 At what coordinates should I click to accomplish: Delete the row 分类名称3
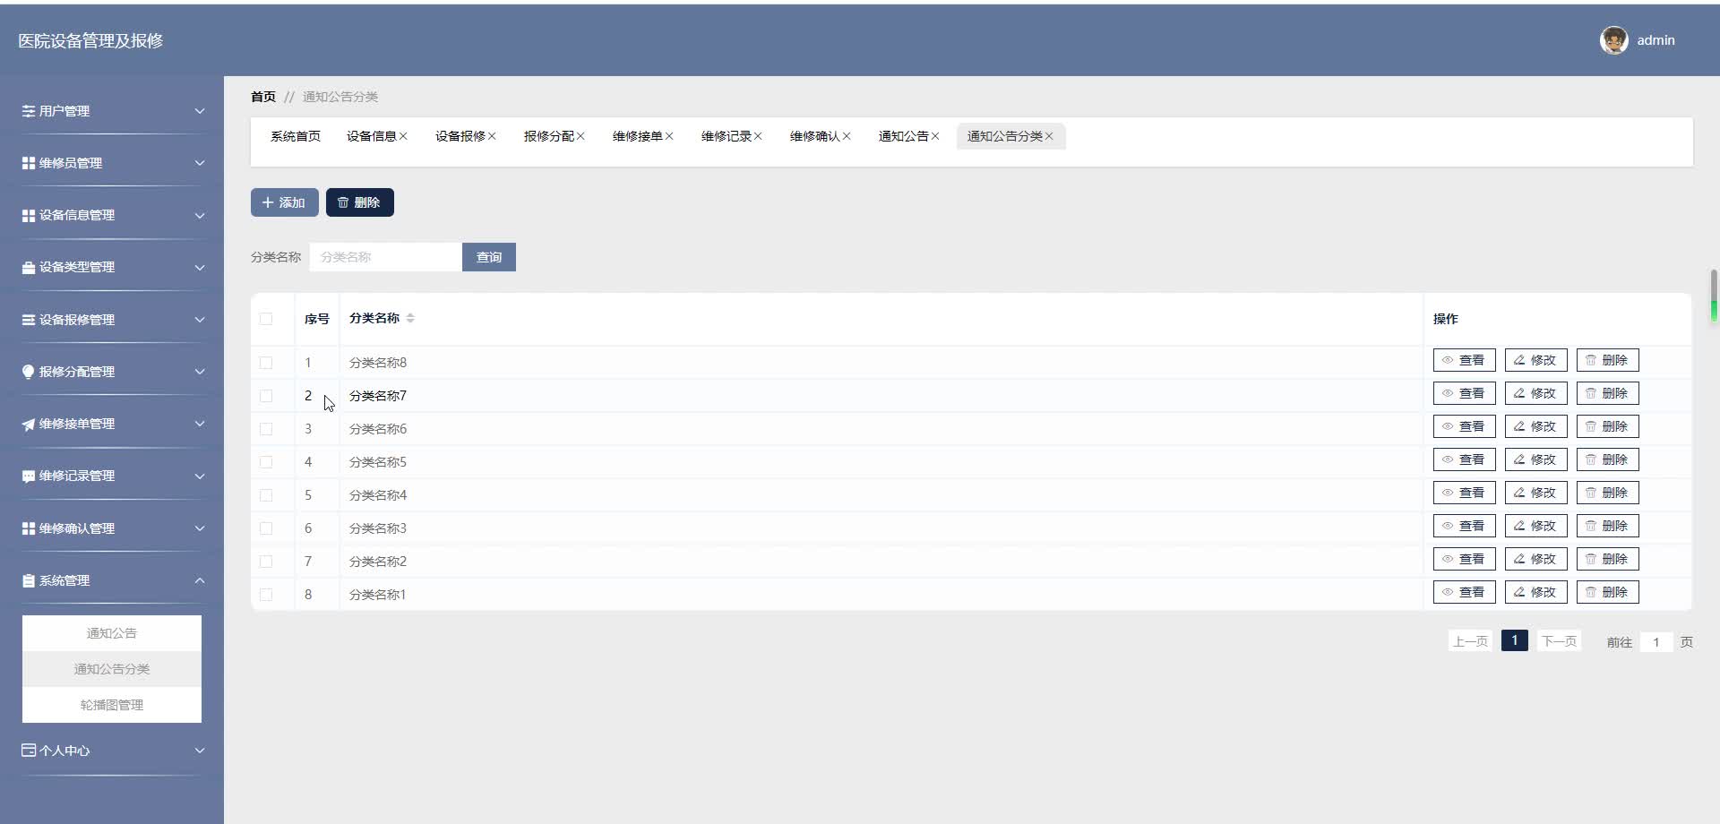(1607, 526)
